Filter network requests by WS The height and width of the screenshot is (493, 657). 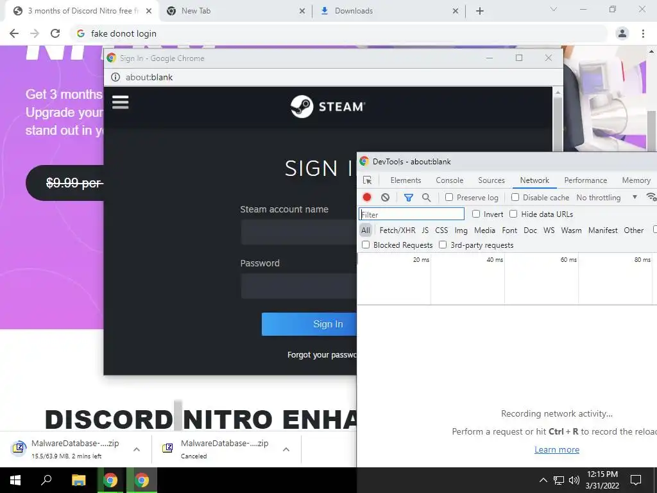point(549,230)
